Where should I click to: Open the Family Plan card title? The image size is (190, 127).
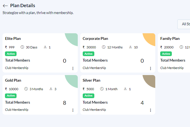pos(170,38)
